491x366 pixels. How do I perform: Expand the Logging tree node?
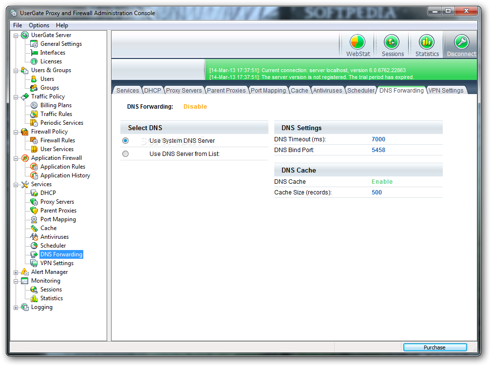point(16,308)
